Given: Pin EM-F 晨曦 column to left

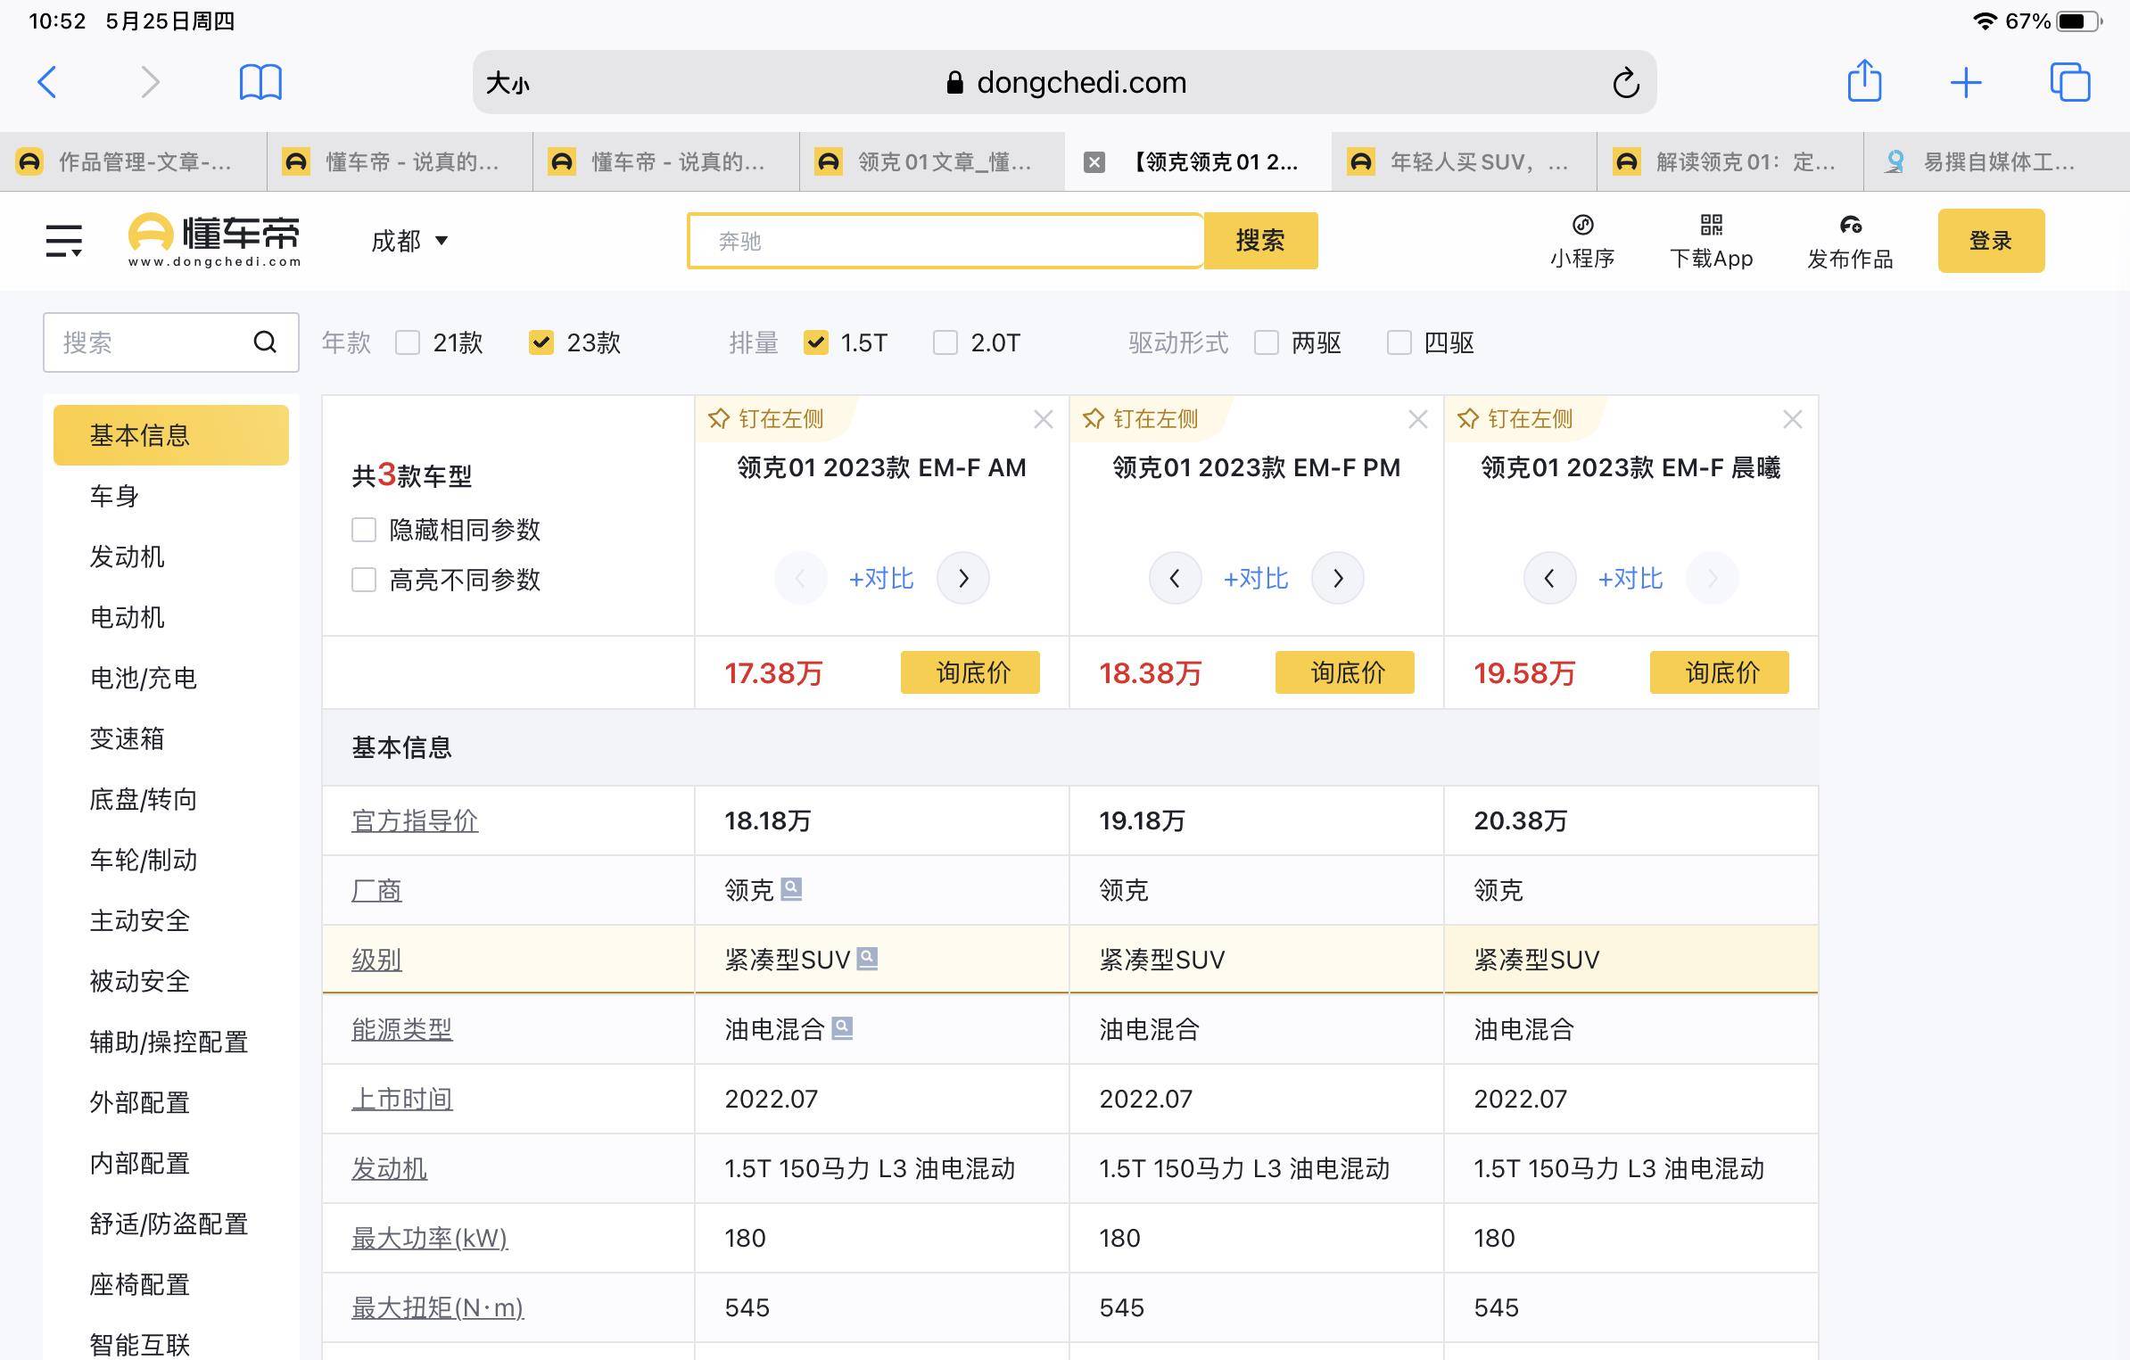Looking at the screenshot, I should tap(1515, 419).
